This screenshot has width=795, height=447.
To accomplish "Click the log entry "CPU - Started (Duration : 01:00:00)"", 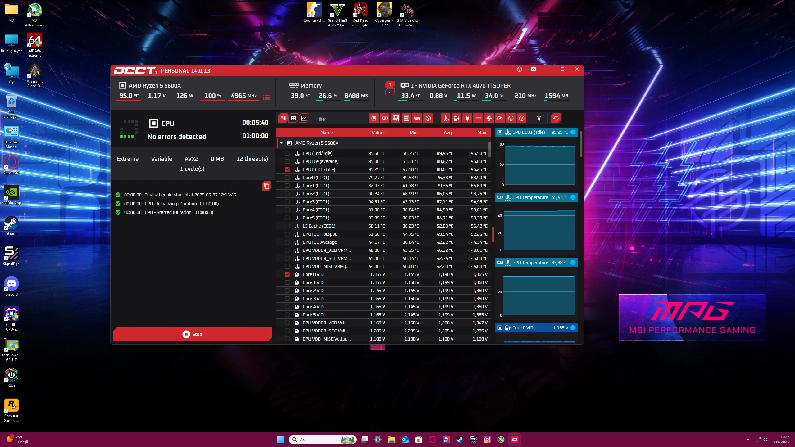I will tap(179, 212).
